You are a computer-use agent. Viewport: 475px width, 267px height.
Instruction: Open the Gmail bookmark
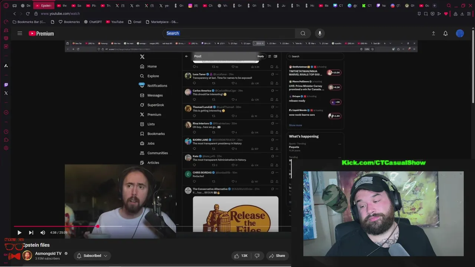pyautogui.click(x=134, y=22)
